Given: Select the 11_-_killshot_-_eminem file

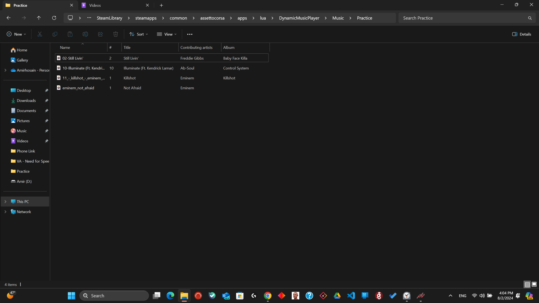Looking at the screenshot, I should [x=162, y=78].
